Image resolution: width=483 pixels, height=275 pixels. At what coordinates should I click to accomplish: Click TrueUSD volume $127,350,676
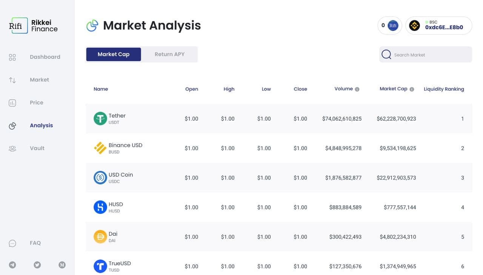click(345, 266)
